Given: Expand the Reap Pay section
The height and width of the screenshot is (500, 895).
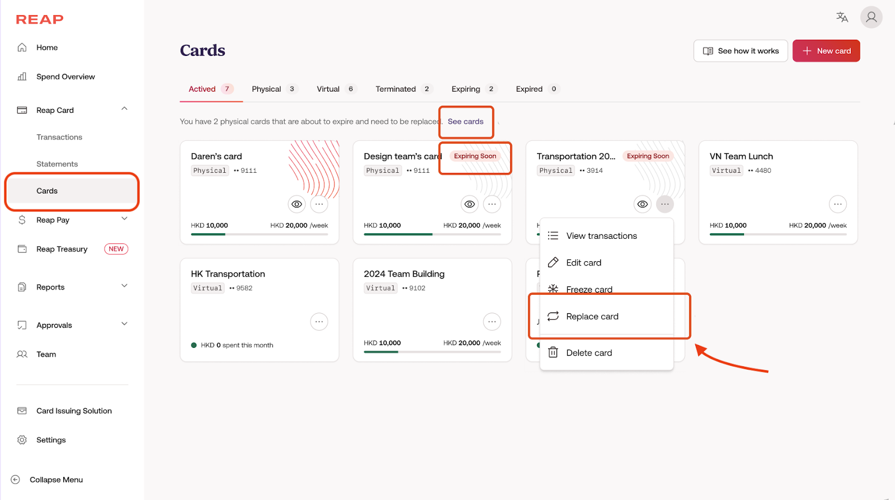Looking at the screenshot, I should 124,219.
